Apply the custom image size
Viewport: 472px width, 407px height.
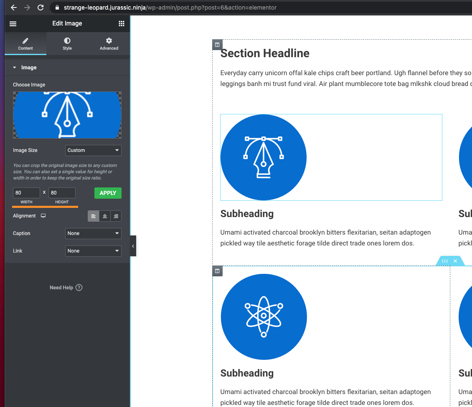108,193
